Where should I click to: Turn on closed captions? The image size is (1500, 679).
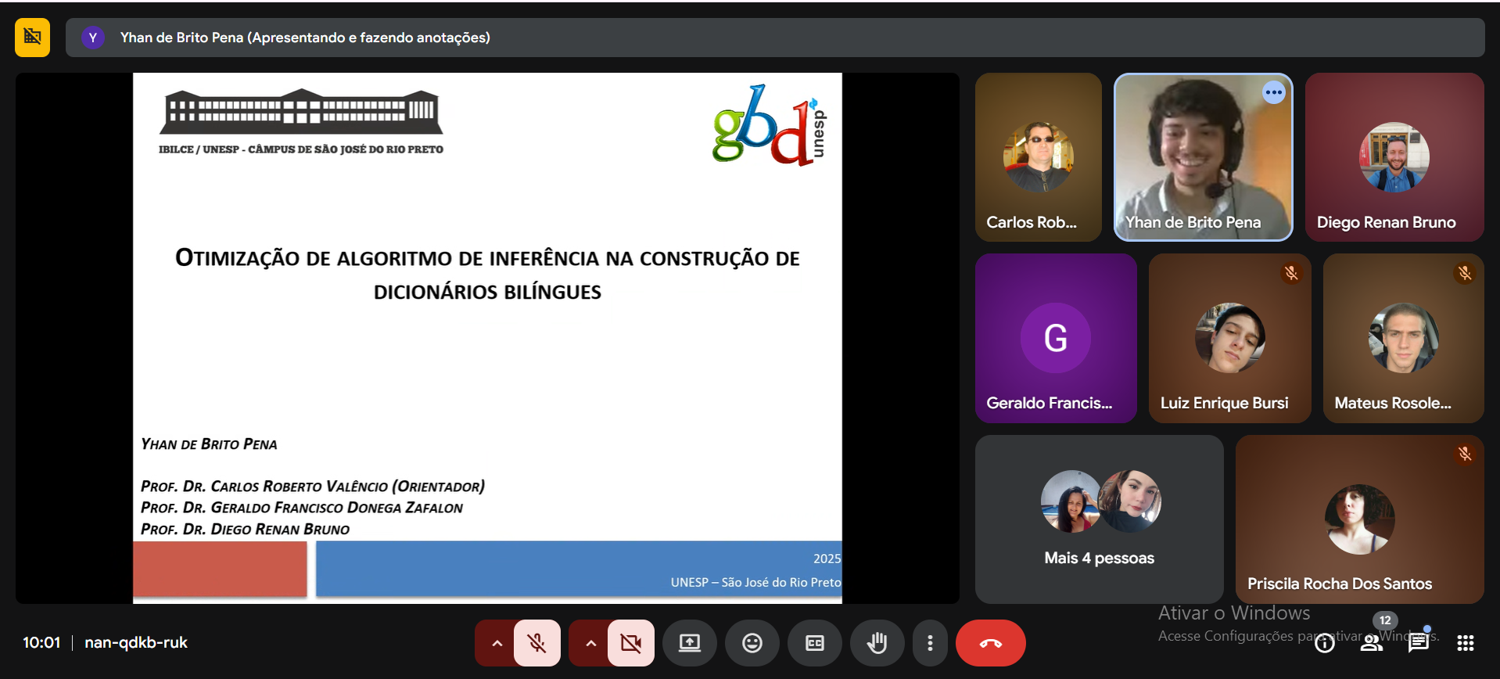tap(815, 643)
